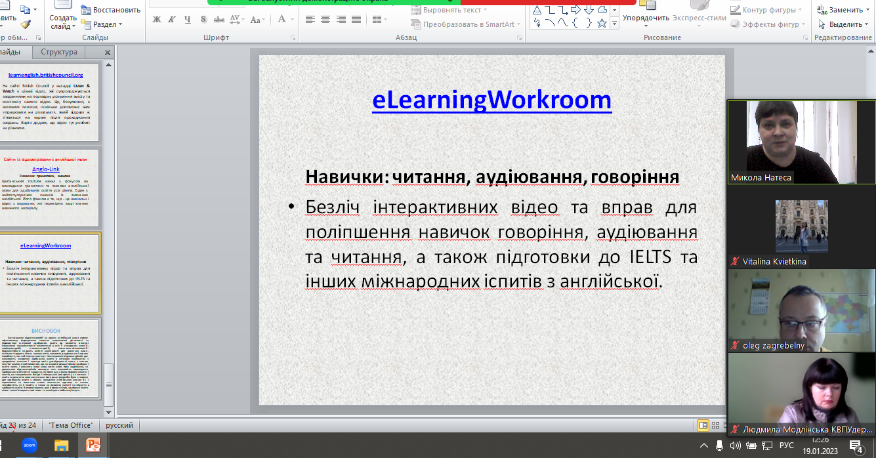
Task: Open File Explorer from taskbar
Action: pyautogui.click(x=61, y=446)
